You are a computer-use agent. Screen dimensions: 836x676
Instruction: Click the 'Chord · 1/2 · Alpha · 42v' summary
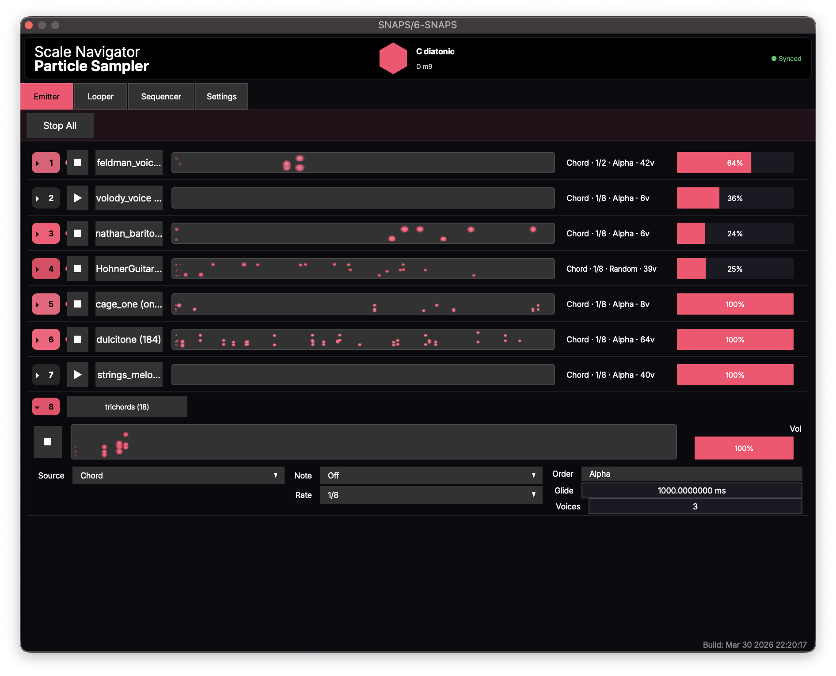tap(610, 163)
